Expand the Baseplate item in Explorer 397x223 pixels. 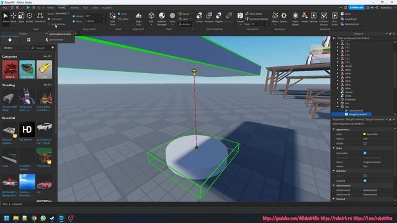coord(337,100)
